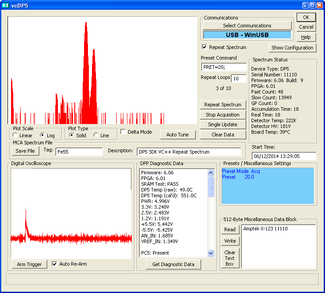Click the Presets settings blue panel

click(x=268, y=186)
